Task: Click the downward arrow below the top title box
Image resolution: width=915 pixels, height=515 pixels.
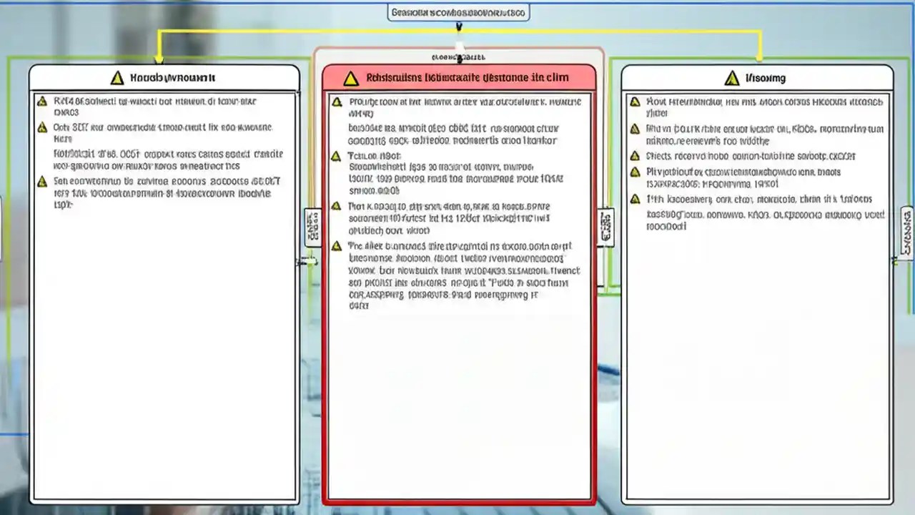Action: [x=459, y=27]
